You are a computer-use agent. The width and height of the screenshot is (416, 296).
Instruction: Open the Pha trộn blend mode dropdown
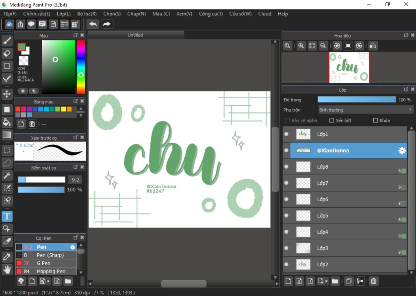click(x=366, y=110)
